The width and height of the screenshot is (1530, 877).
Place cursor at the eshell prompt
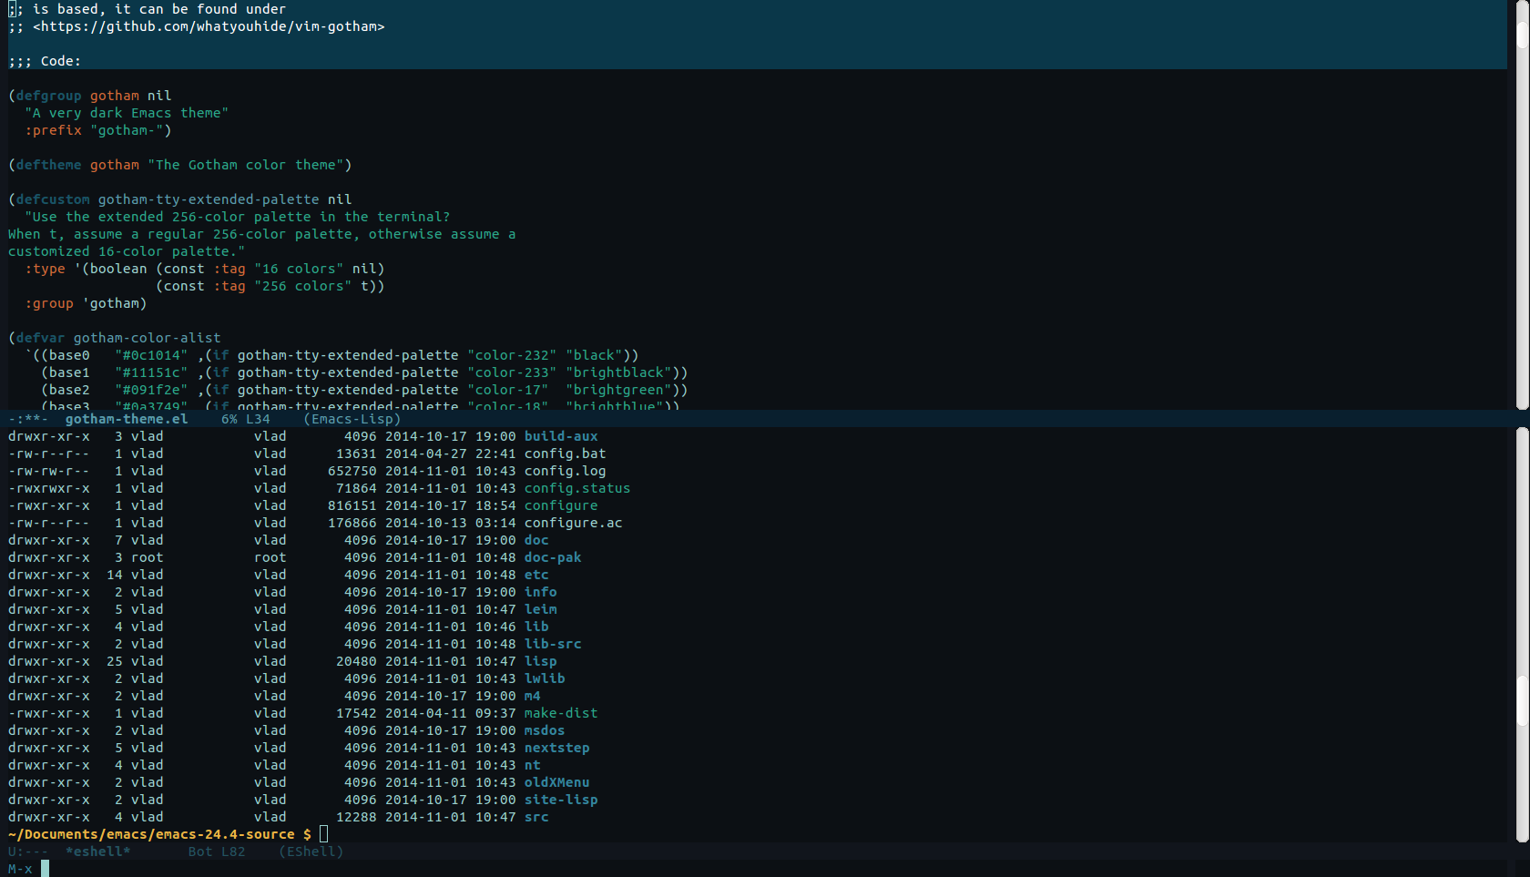323,834
